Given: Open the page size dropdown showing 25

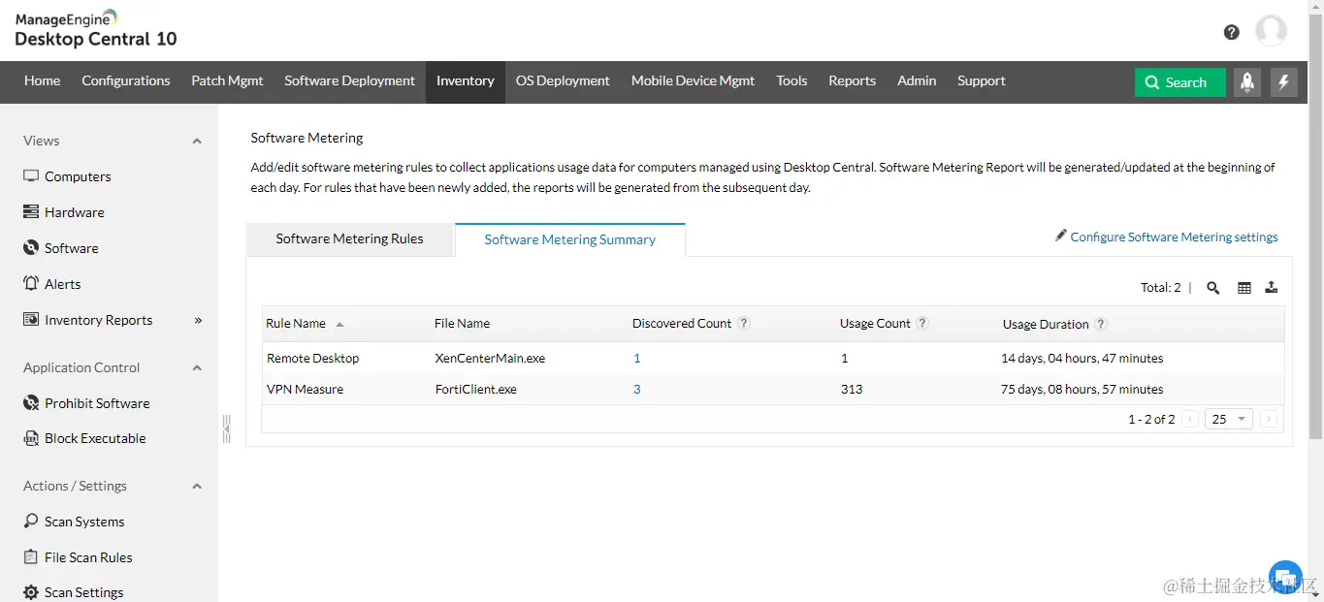Looking at the screenshot, I should 1228,418.
